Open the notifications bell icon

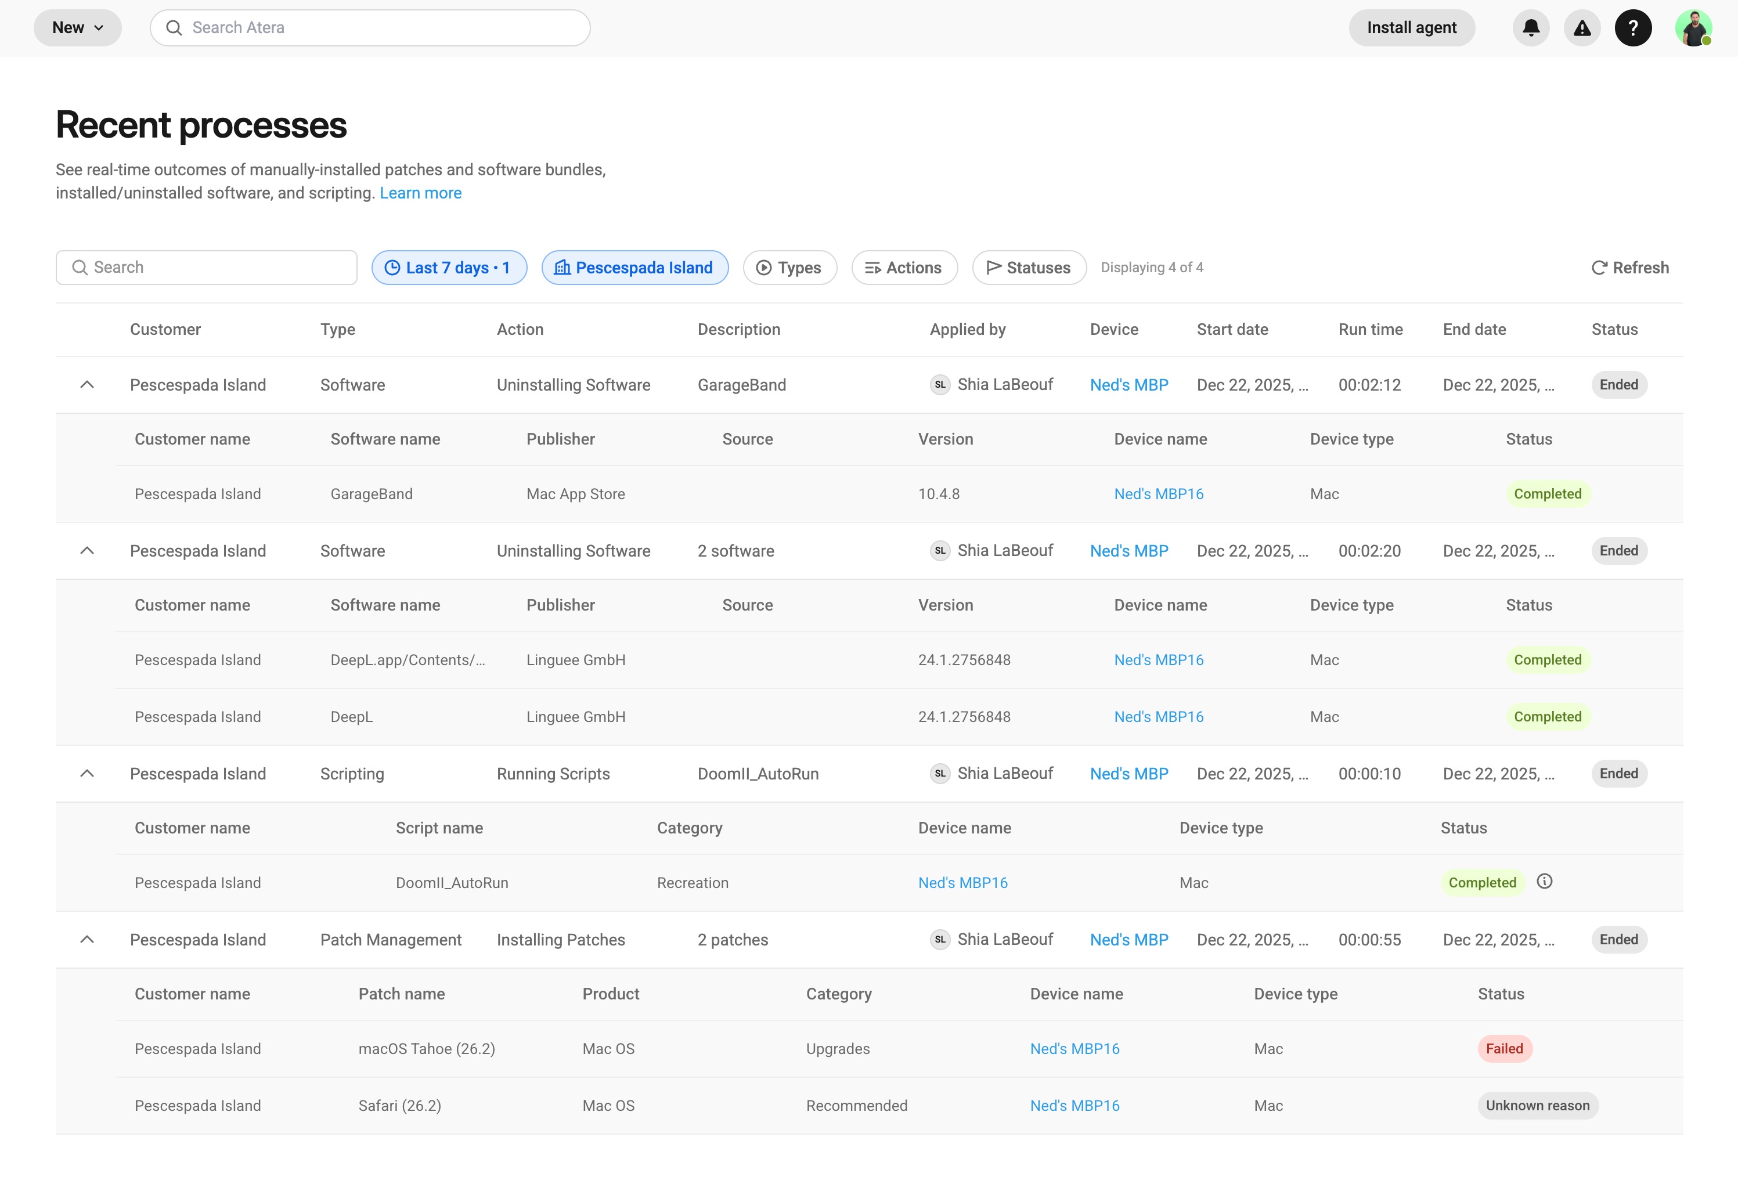click(x=1531, y=28)
